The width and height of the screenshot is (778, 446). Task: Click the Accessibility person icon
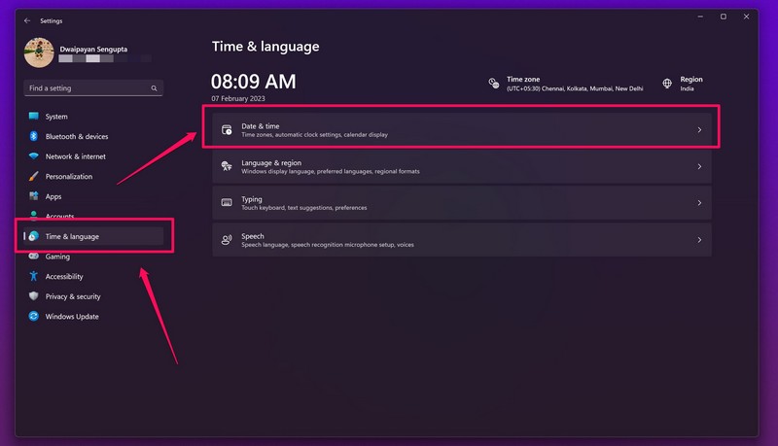tap(34, 277)
